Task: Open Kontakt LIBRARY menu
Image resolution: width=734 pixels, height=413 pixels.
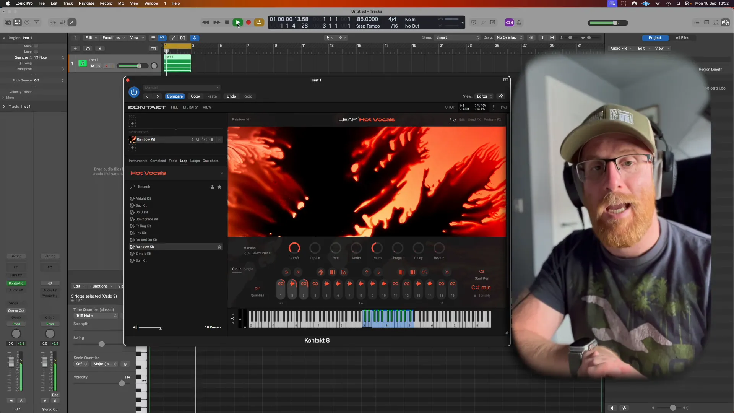Action: pos(190,107)
